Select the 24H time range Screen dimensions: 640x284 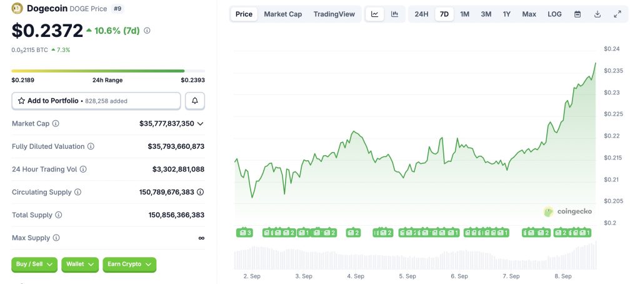click(x=422, y=14)
